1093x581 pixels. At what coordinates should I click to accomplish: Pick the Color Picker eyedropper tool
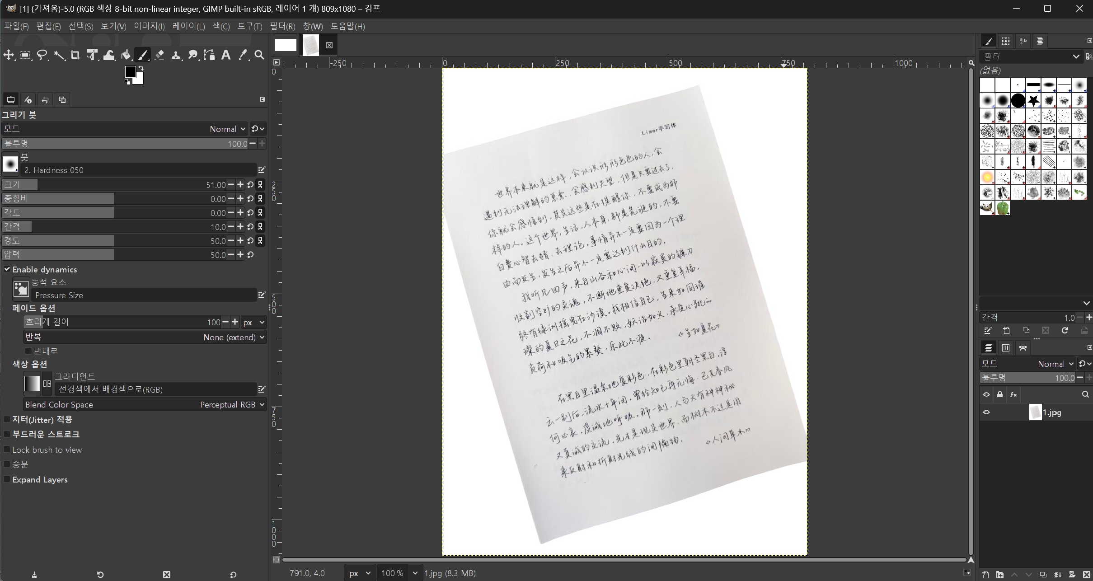243,55
